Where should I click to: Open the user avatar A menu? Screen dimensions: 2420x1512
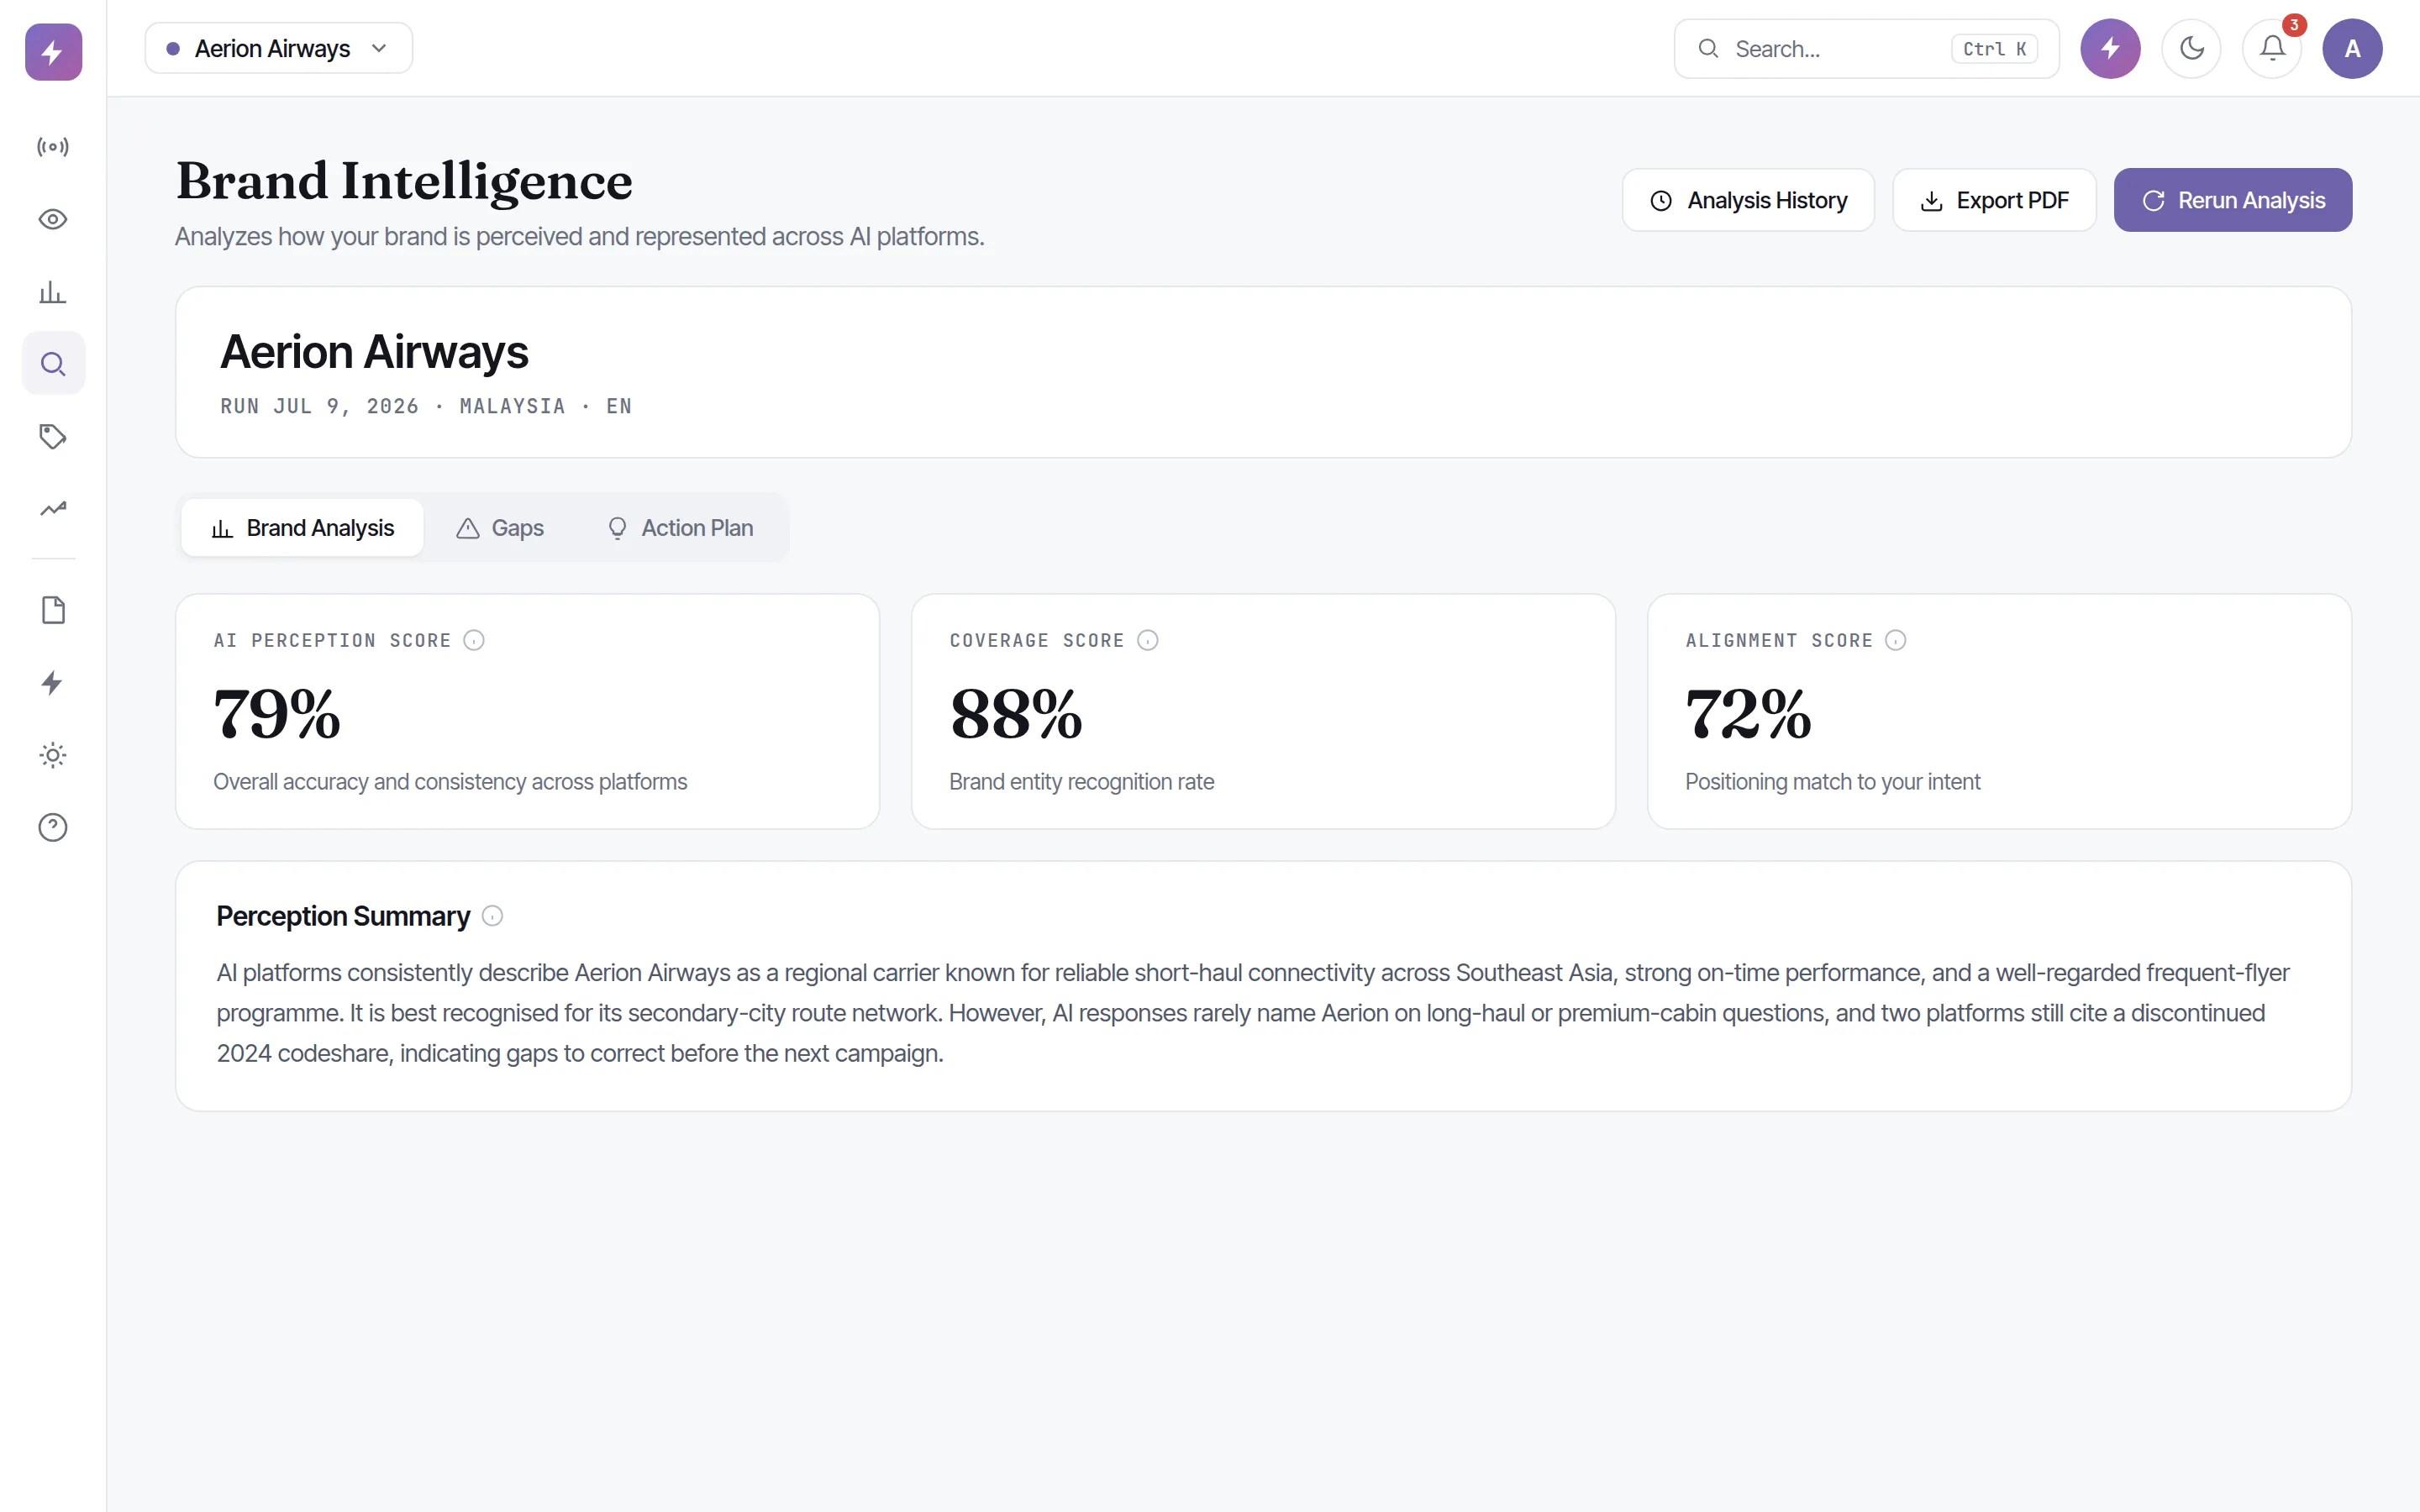pyautogui.click(x=2352, y=48)
